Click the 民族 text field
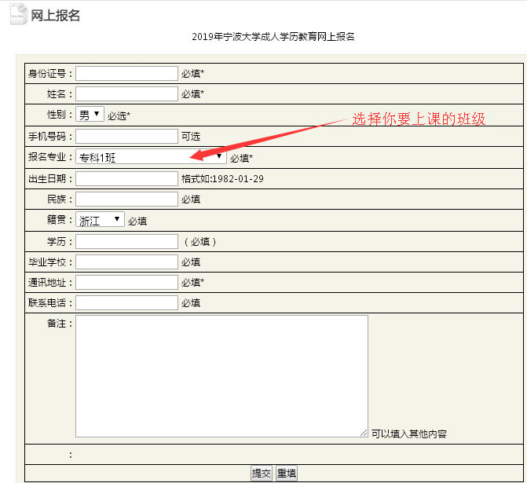 click(x=126, y=199)
